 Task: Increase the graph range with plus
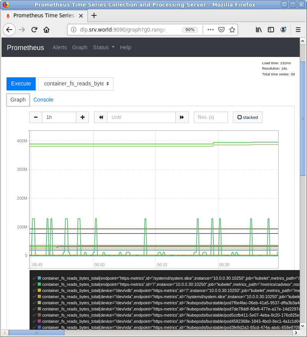pos(83,117)
